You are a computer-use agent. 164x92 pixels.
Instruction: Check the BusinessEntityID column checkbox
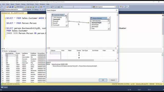91,23
